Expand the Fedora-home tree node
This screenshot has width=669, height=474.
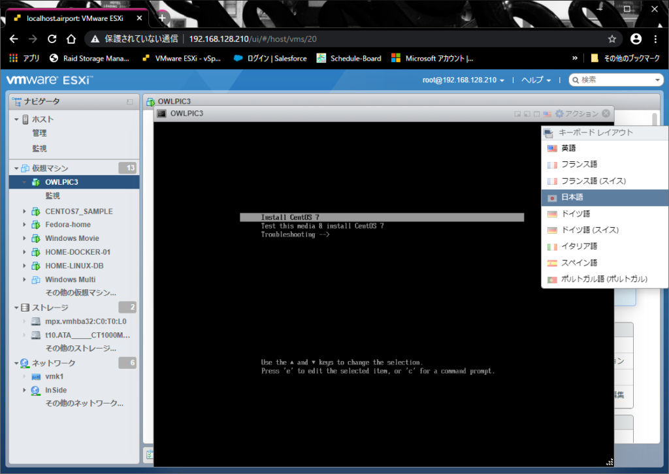[x=24, y=225]
